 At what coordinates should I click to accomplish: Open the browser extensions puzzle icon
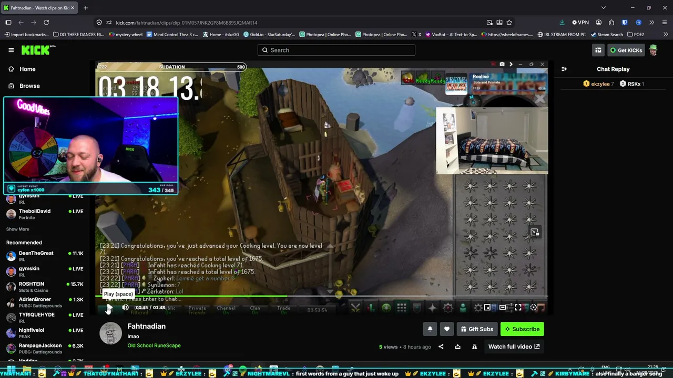[611, 23]
